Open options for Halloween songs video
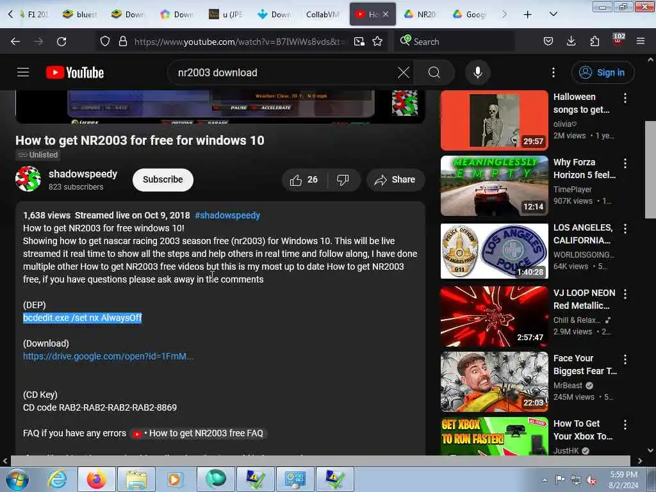 (625, 98)
